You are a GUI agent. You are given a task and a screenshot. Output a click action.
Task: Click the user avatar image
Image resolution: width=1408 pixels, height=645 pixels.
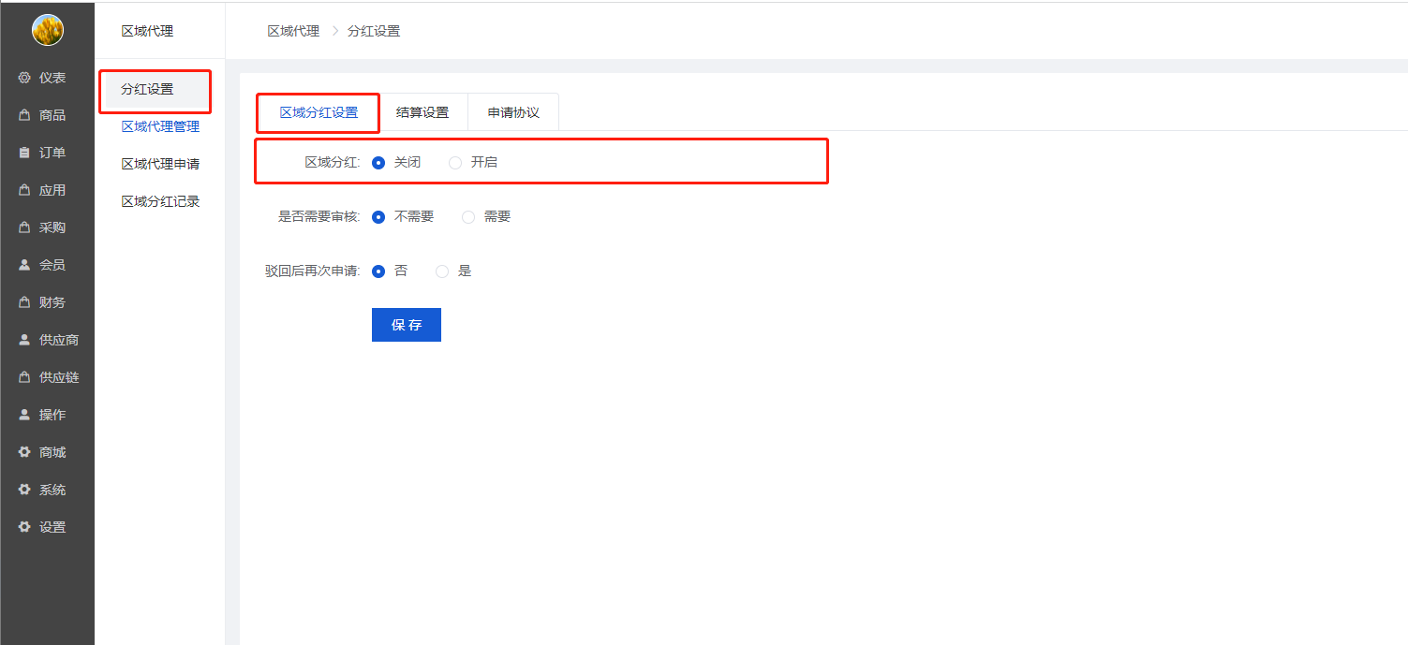point(47,30)
